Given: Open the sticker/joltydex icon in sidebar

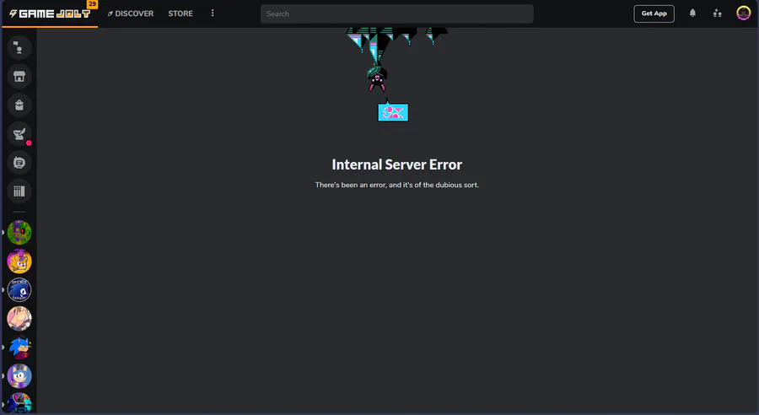Looking at the screenshot, I should click(19, 163).
